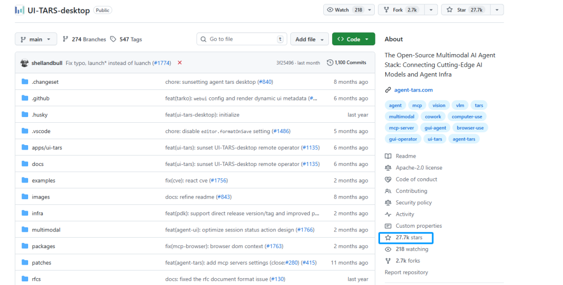Open the rfcs folder name

tap(36, 279)
